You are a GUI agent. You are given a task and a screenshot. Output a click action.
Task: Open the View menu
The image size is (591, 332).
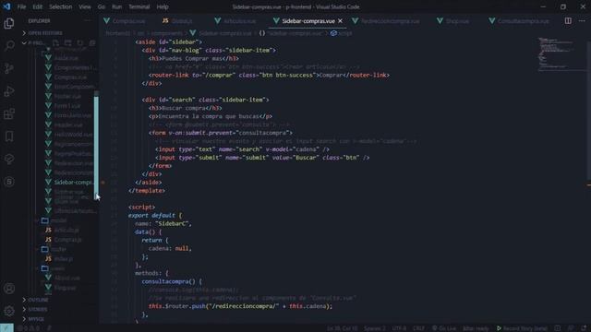(x=85, y=6)
